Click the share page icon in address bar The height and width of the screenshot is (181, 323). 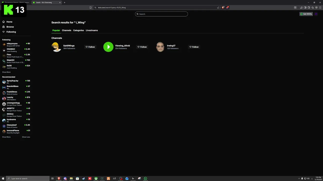(218, 8)
